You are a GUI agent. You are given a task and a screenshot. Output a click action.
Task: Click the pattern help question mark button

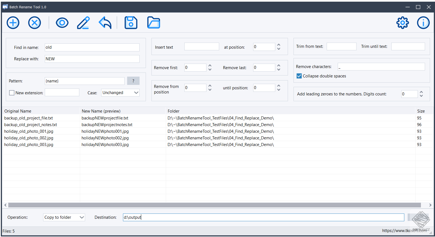133,81
